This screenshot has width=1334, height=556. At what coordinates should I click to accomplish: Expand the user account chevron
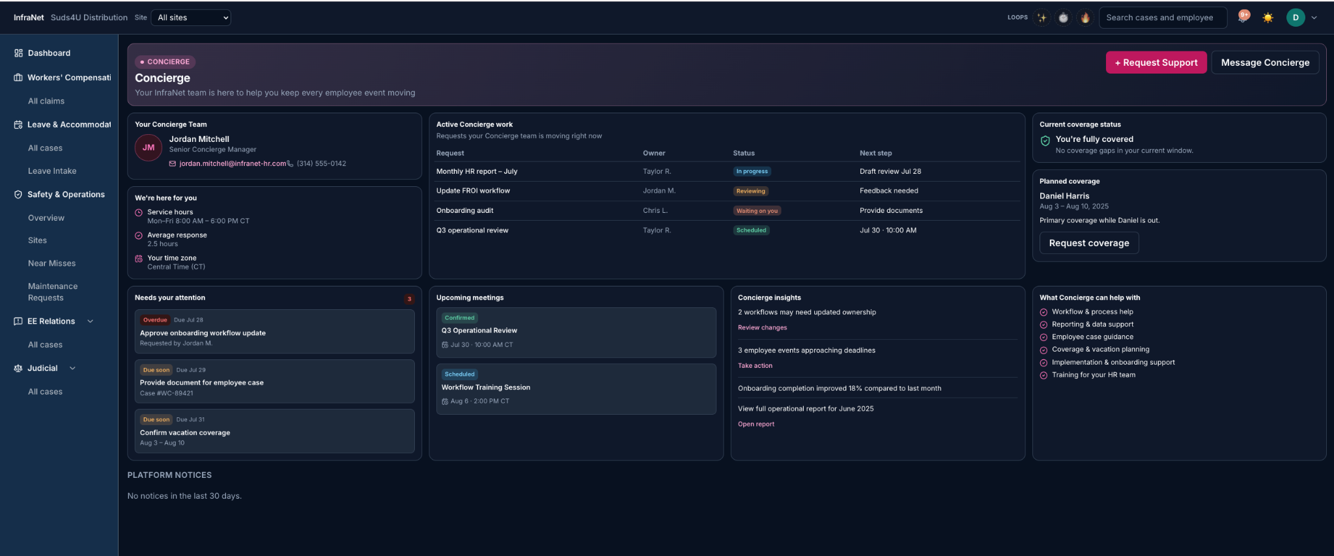(1314, 18)
